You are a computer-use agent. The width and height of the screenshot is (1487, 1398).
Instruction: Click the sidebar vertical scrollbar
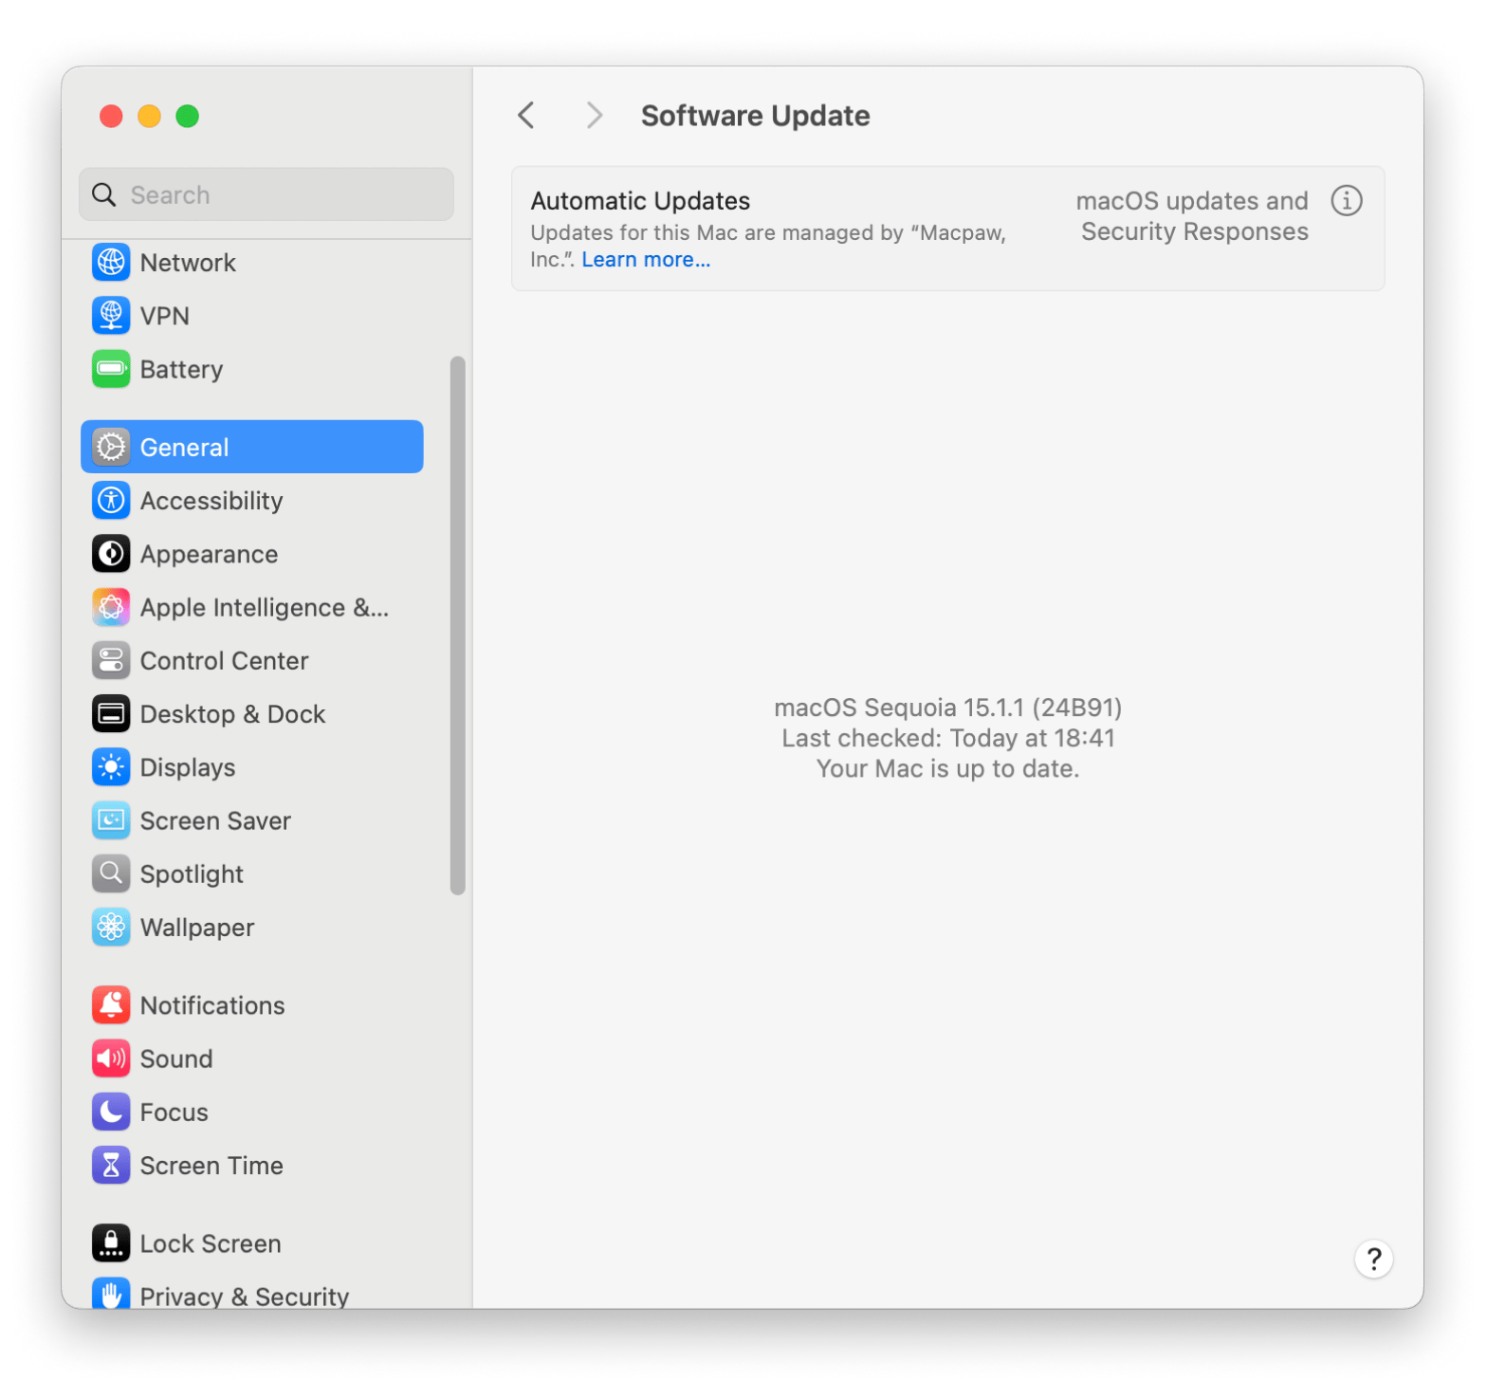[x=458, y=625]
